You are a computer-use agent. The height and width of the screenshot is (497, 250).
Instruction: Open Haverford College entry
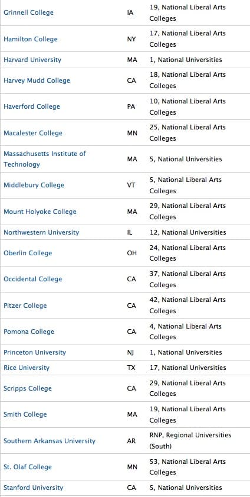point(32,106)
